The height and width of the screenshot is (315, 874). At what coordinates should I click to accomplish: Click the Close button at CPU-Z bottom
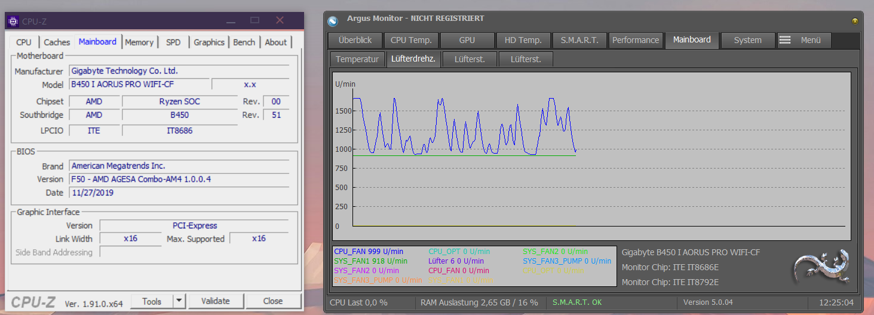pyautogui.click(x=273, y=301)
